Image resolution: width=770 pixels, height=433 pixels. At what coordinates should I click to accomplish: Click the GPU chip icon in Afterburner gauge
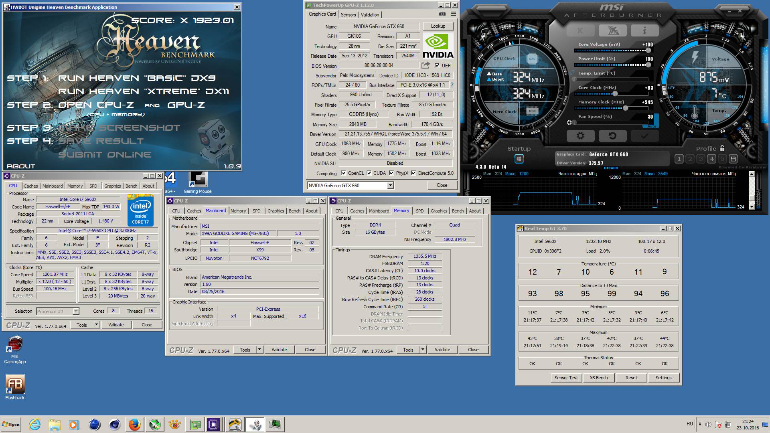tap(532, 59)
